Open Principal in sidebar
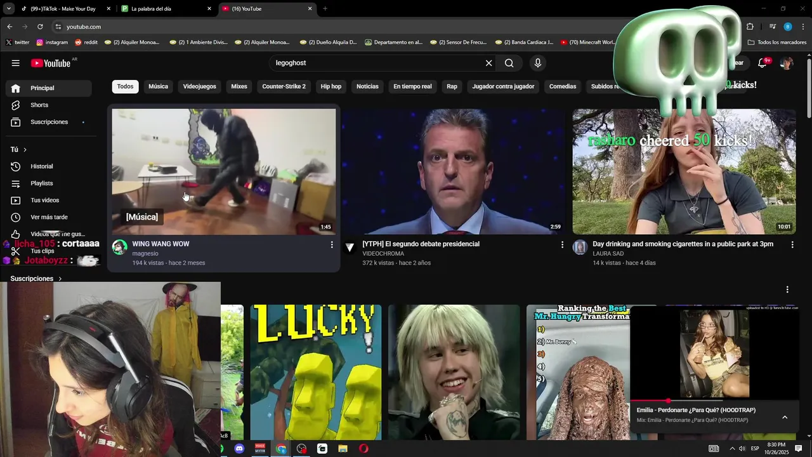 (x=49, y=88)
